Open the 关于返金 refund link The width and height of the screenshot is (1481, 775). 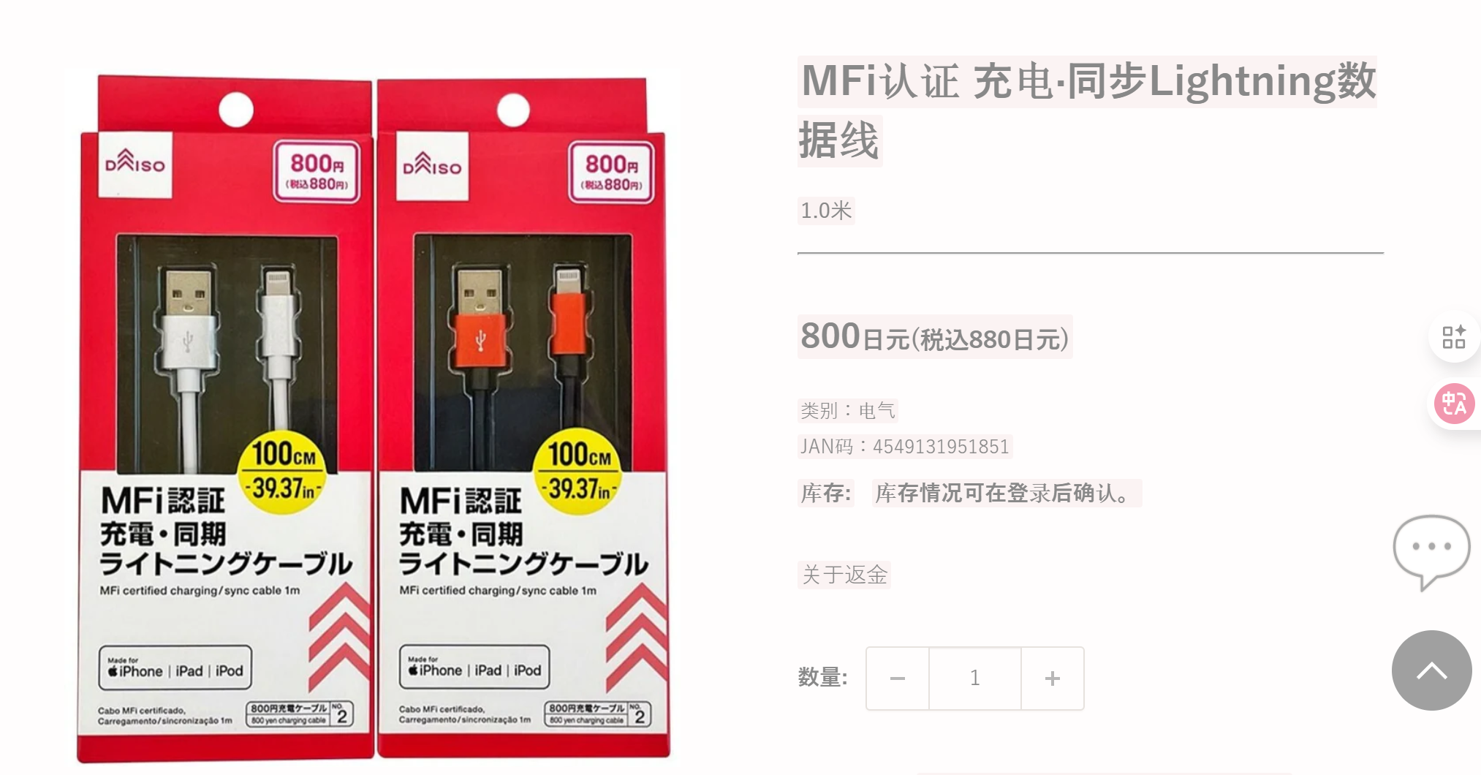tap(844, 575)
